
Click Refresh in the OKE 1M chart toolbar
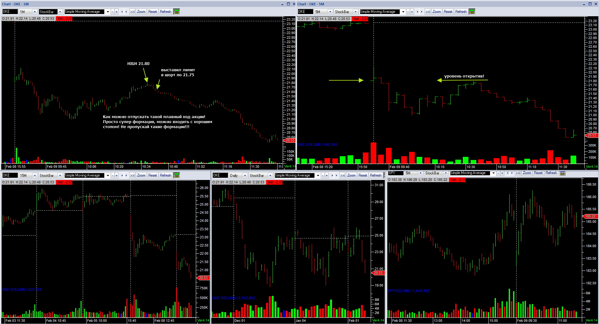coord(166,12)
